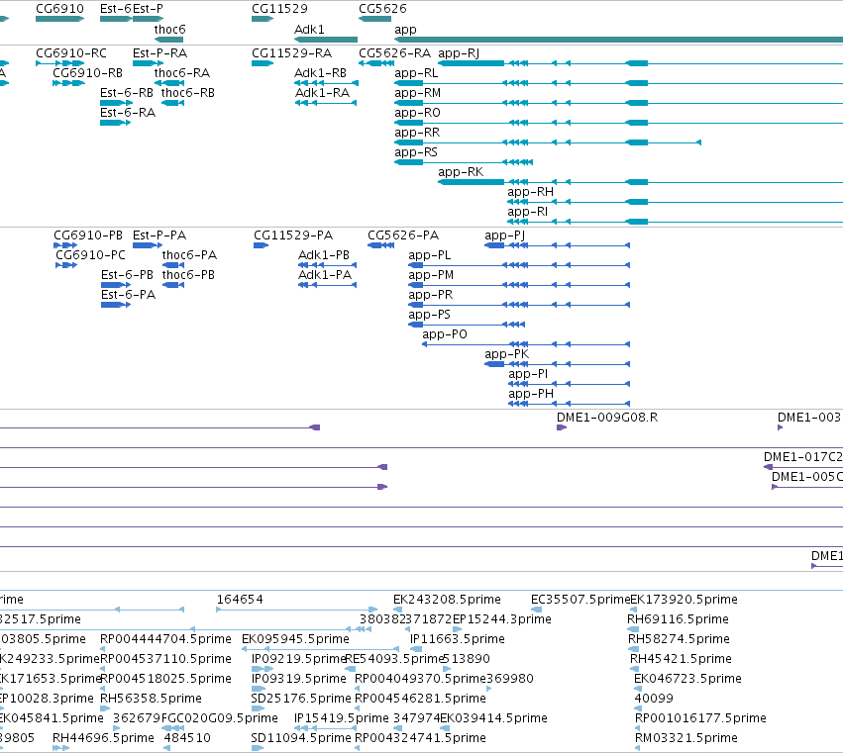843x753 pixels.
Task: Select protein app-PH
Action: (x=570, y=405)
